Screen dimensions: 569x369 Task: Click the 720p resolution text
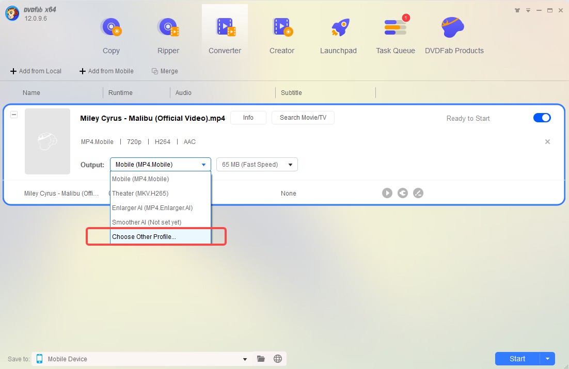134,141
